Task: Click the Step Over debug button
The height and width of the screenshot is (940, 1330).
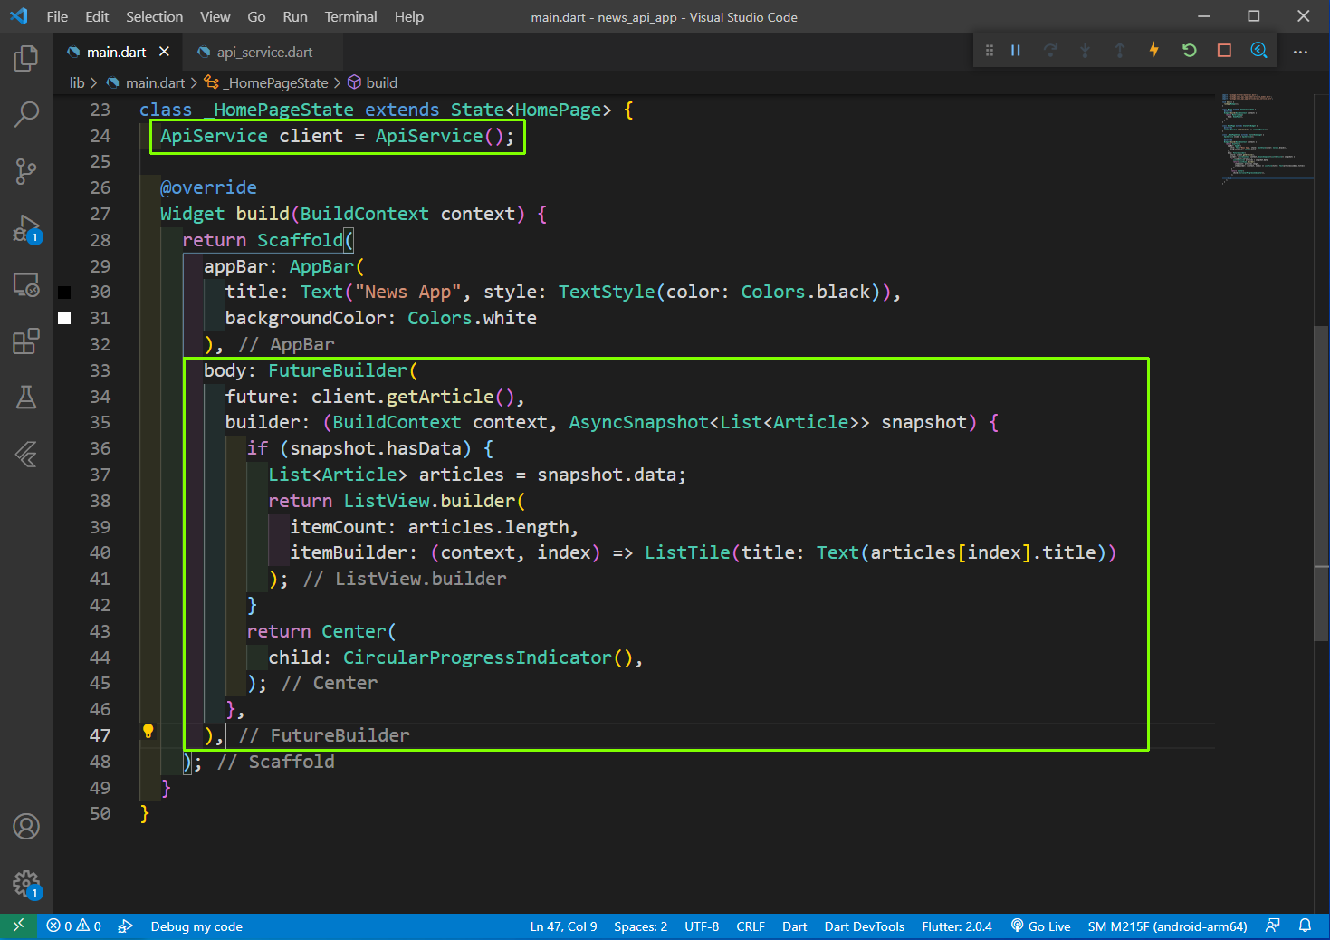Action: tap(1050, 51)
